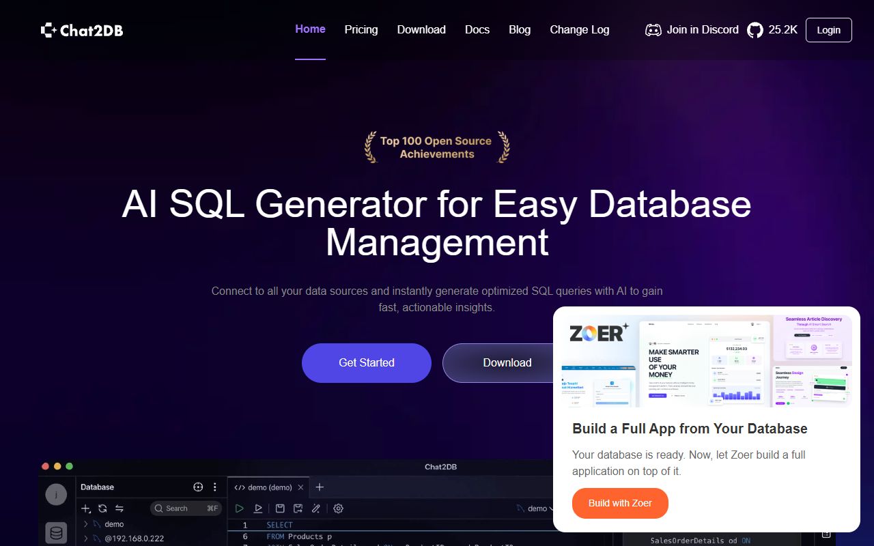Screen dimensions: 874x546
Task: Go to the Pricing menu item
Action: click(x=361, y=30)
